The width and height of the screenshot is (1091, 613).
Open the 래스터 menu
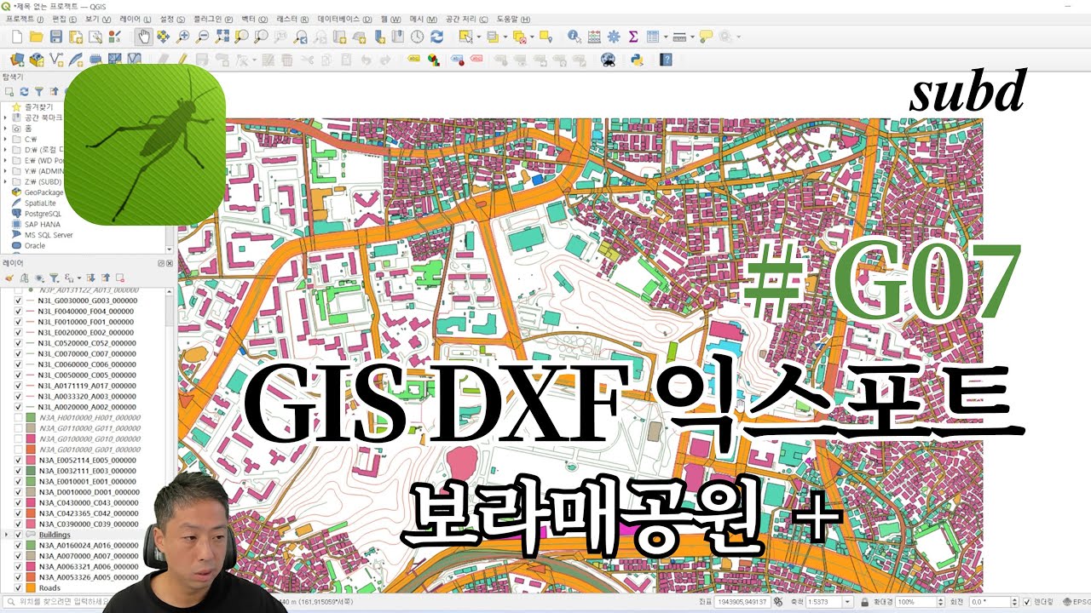click(x=292, y=19)
